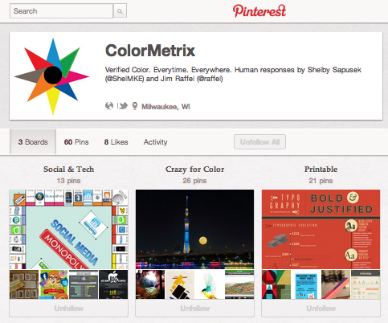Open the colorful bird thumbnail
Viewport: 388px width, 323px height.
coord(210,284)
